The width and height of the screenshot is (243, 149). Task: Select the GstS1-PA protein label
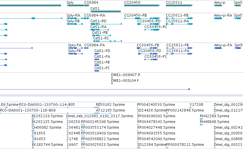pyautogui.click(x=102, y=57)
